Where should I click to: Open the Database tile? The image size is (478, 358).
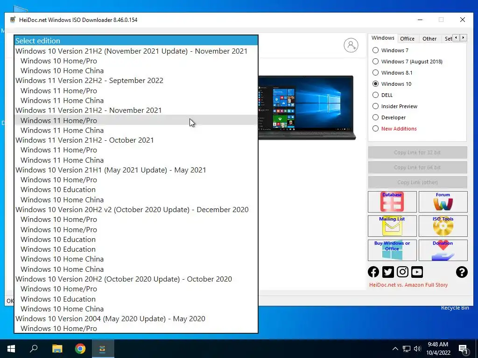[x=392, y=201]
